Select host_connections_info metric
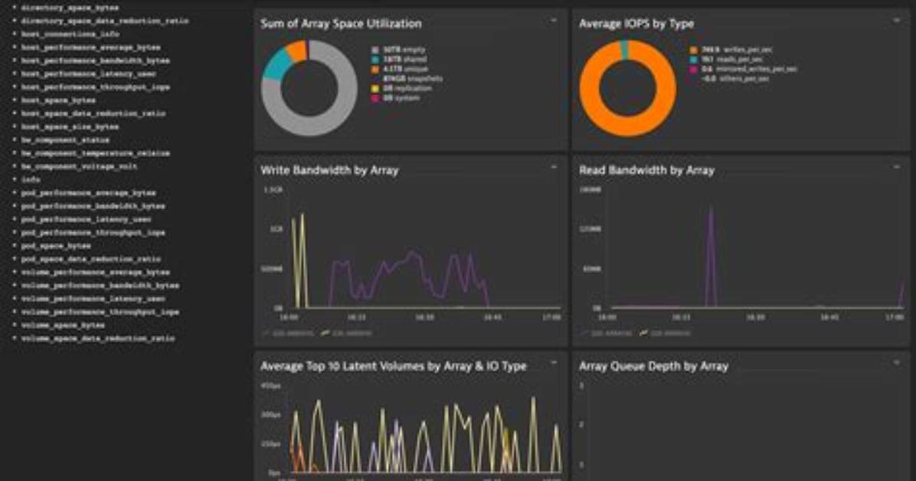The width and height of the screenshot is (916, 481). point(70,34)
